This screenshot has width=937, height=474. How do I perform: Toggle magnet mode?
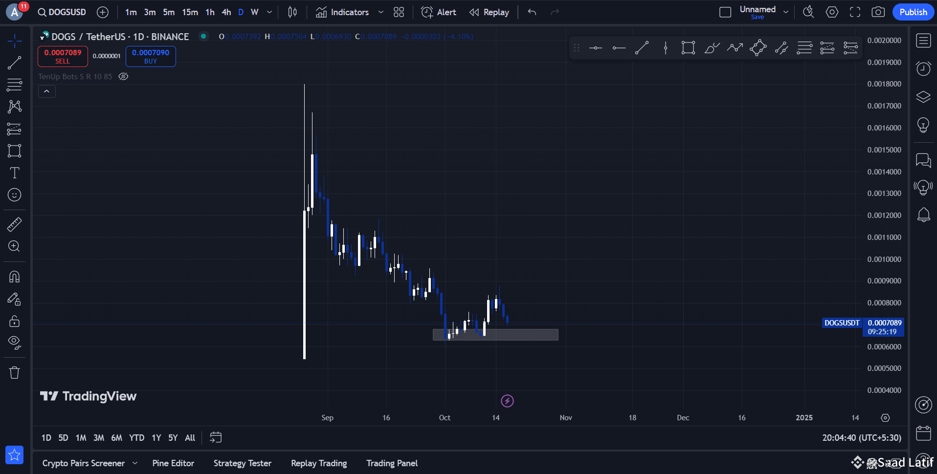click(x=15, y=277)
